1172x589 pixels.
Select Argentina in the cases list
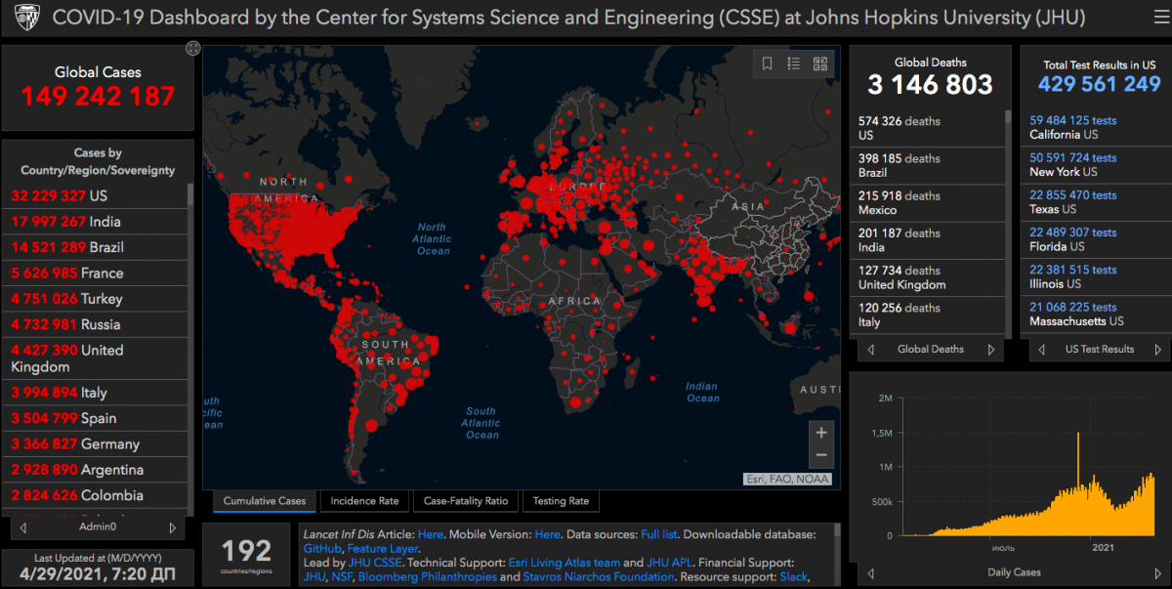pos(96,470)
